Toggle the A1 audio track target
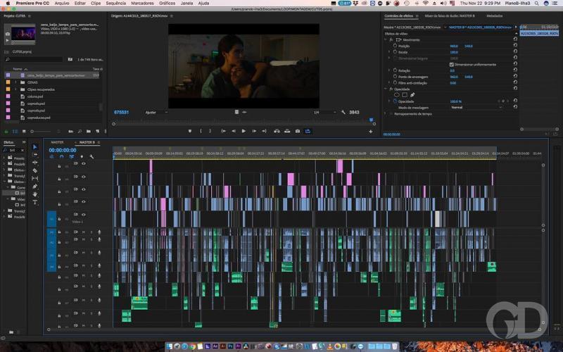The width and height of the screenshot is (563, 352). (51, 232)
